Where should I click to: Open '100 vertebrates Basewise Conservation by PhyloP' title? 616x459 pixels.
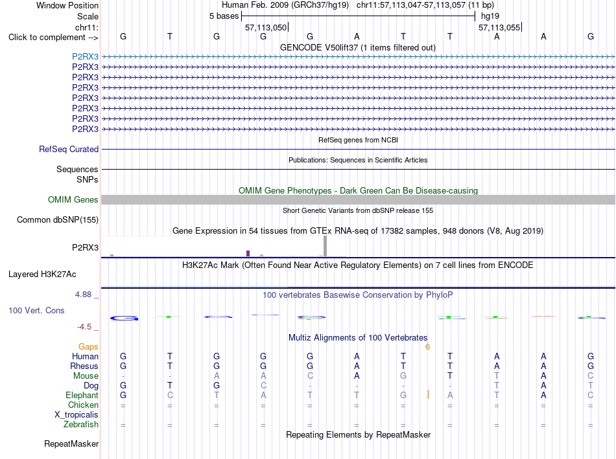(x=358, y=295)
